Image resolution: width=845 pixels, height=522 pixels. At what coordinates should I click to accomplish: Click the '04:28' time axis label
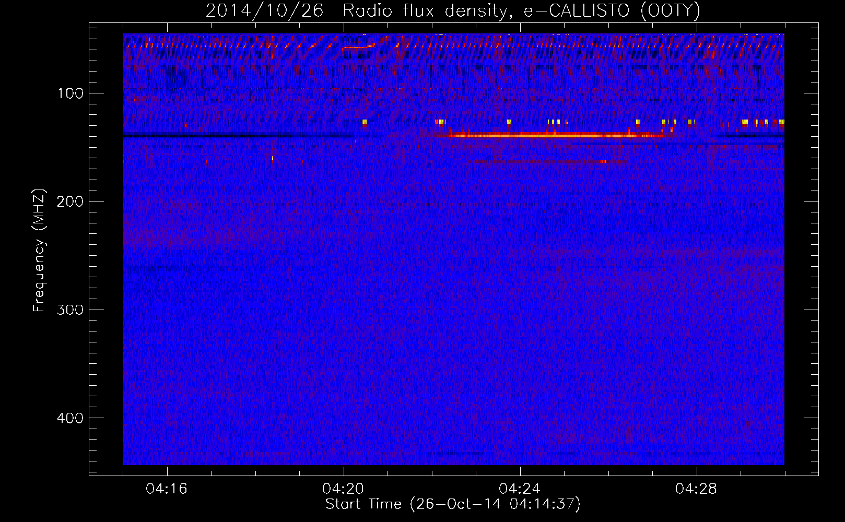(696, 489)
